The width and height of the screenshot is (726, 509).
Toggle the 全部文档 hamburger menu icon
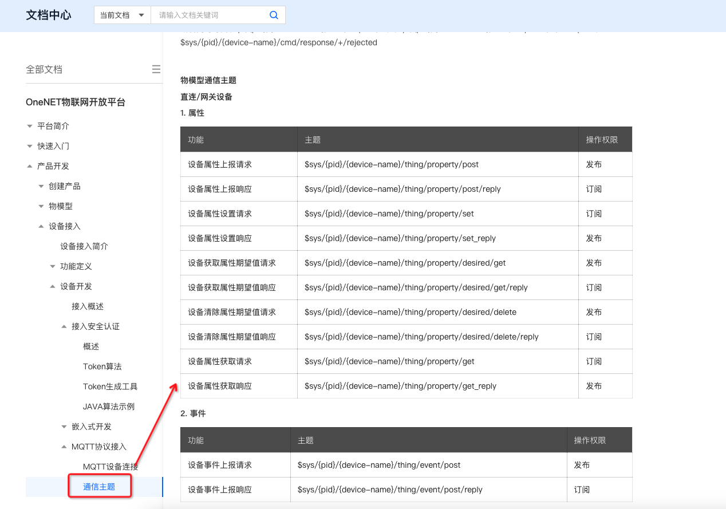point(156,69)
